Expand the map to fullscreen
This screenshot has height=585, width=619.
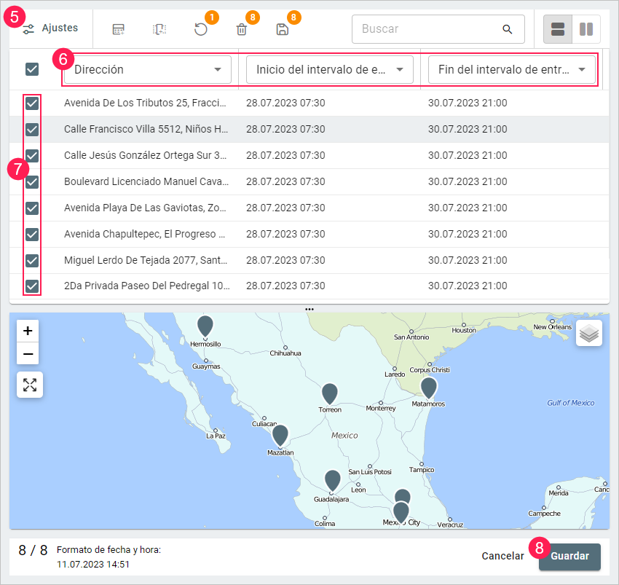(x=30, y=385)
